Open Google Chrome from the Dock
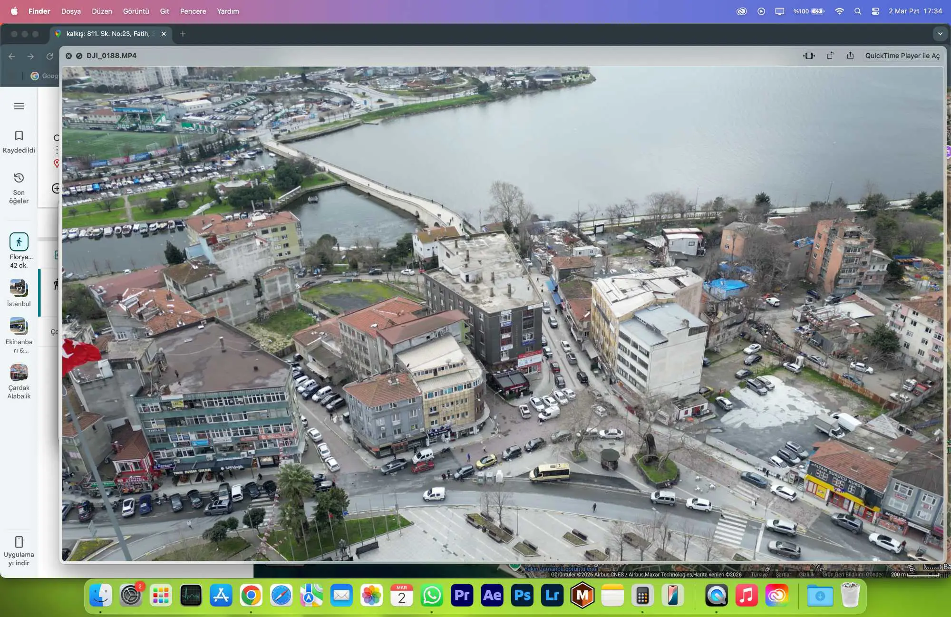 (251, 595)
